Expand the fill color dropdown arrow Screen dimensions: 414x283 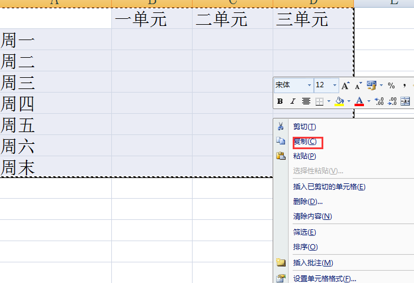349,101
